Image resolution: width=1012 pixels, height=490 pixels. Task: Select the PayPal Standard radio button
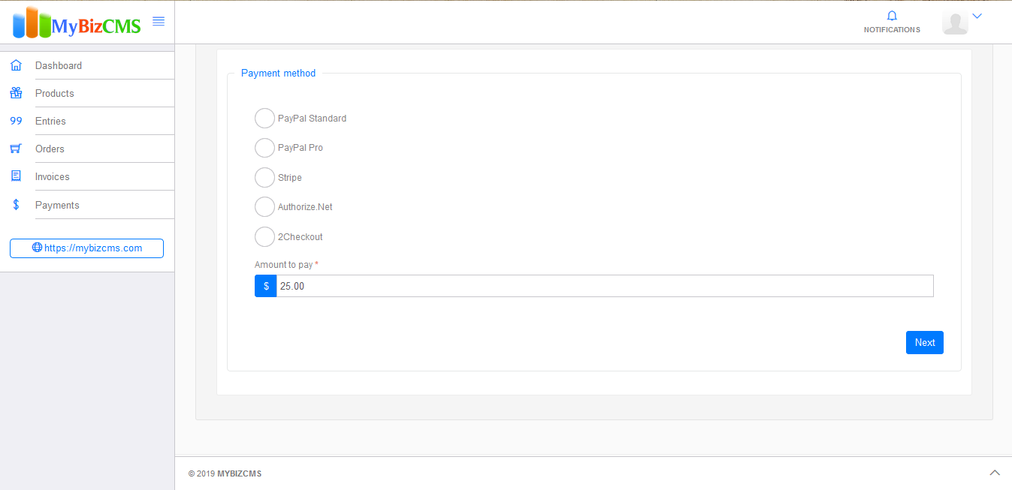[264, 119]
